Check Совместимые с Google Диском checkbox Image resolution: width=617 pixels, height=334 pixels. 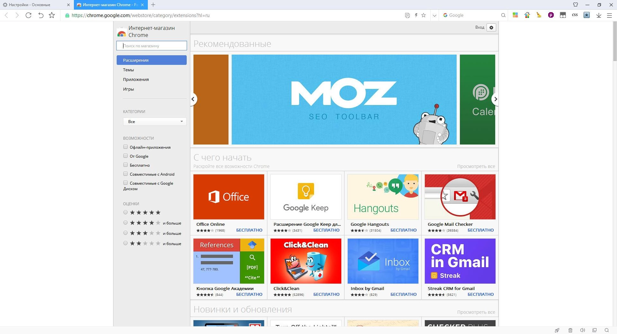[126, 183]
